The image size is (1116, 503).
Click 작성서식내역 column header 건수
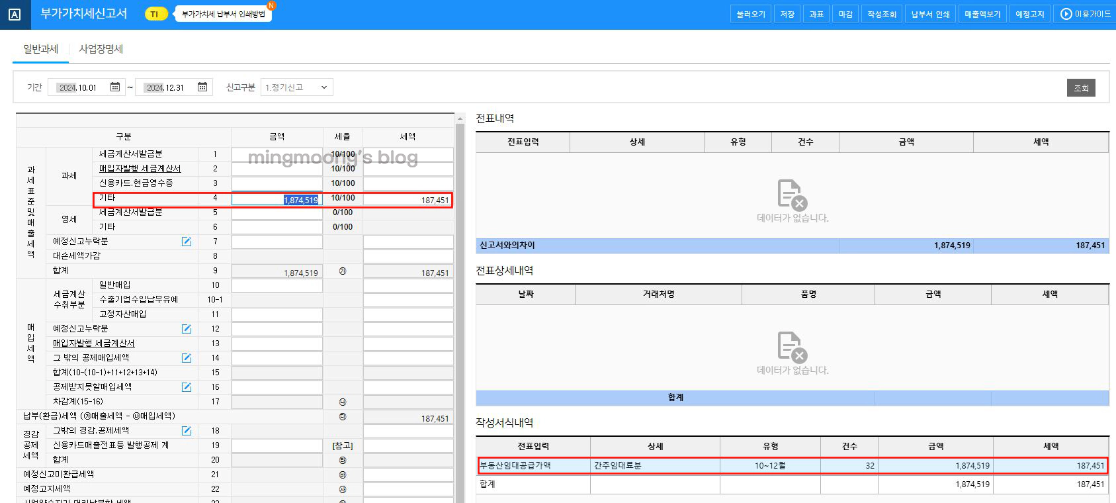coord(849,446)
